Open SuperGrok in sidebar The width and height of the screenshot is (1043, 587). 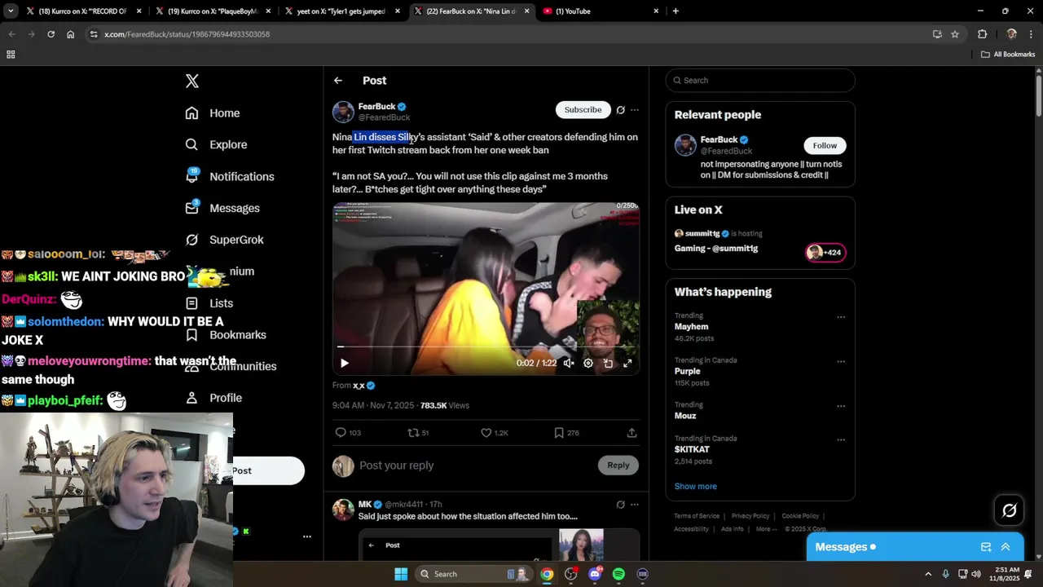tap(224, 240)
